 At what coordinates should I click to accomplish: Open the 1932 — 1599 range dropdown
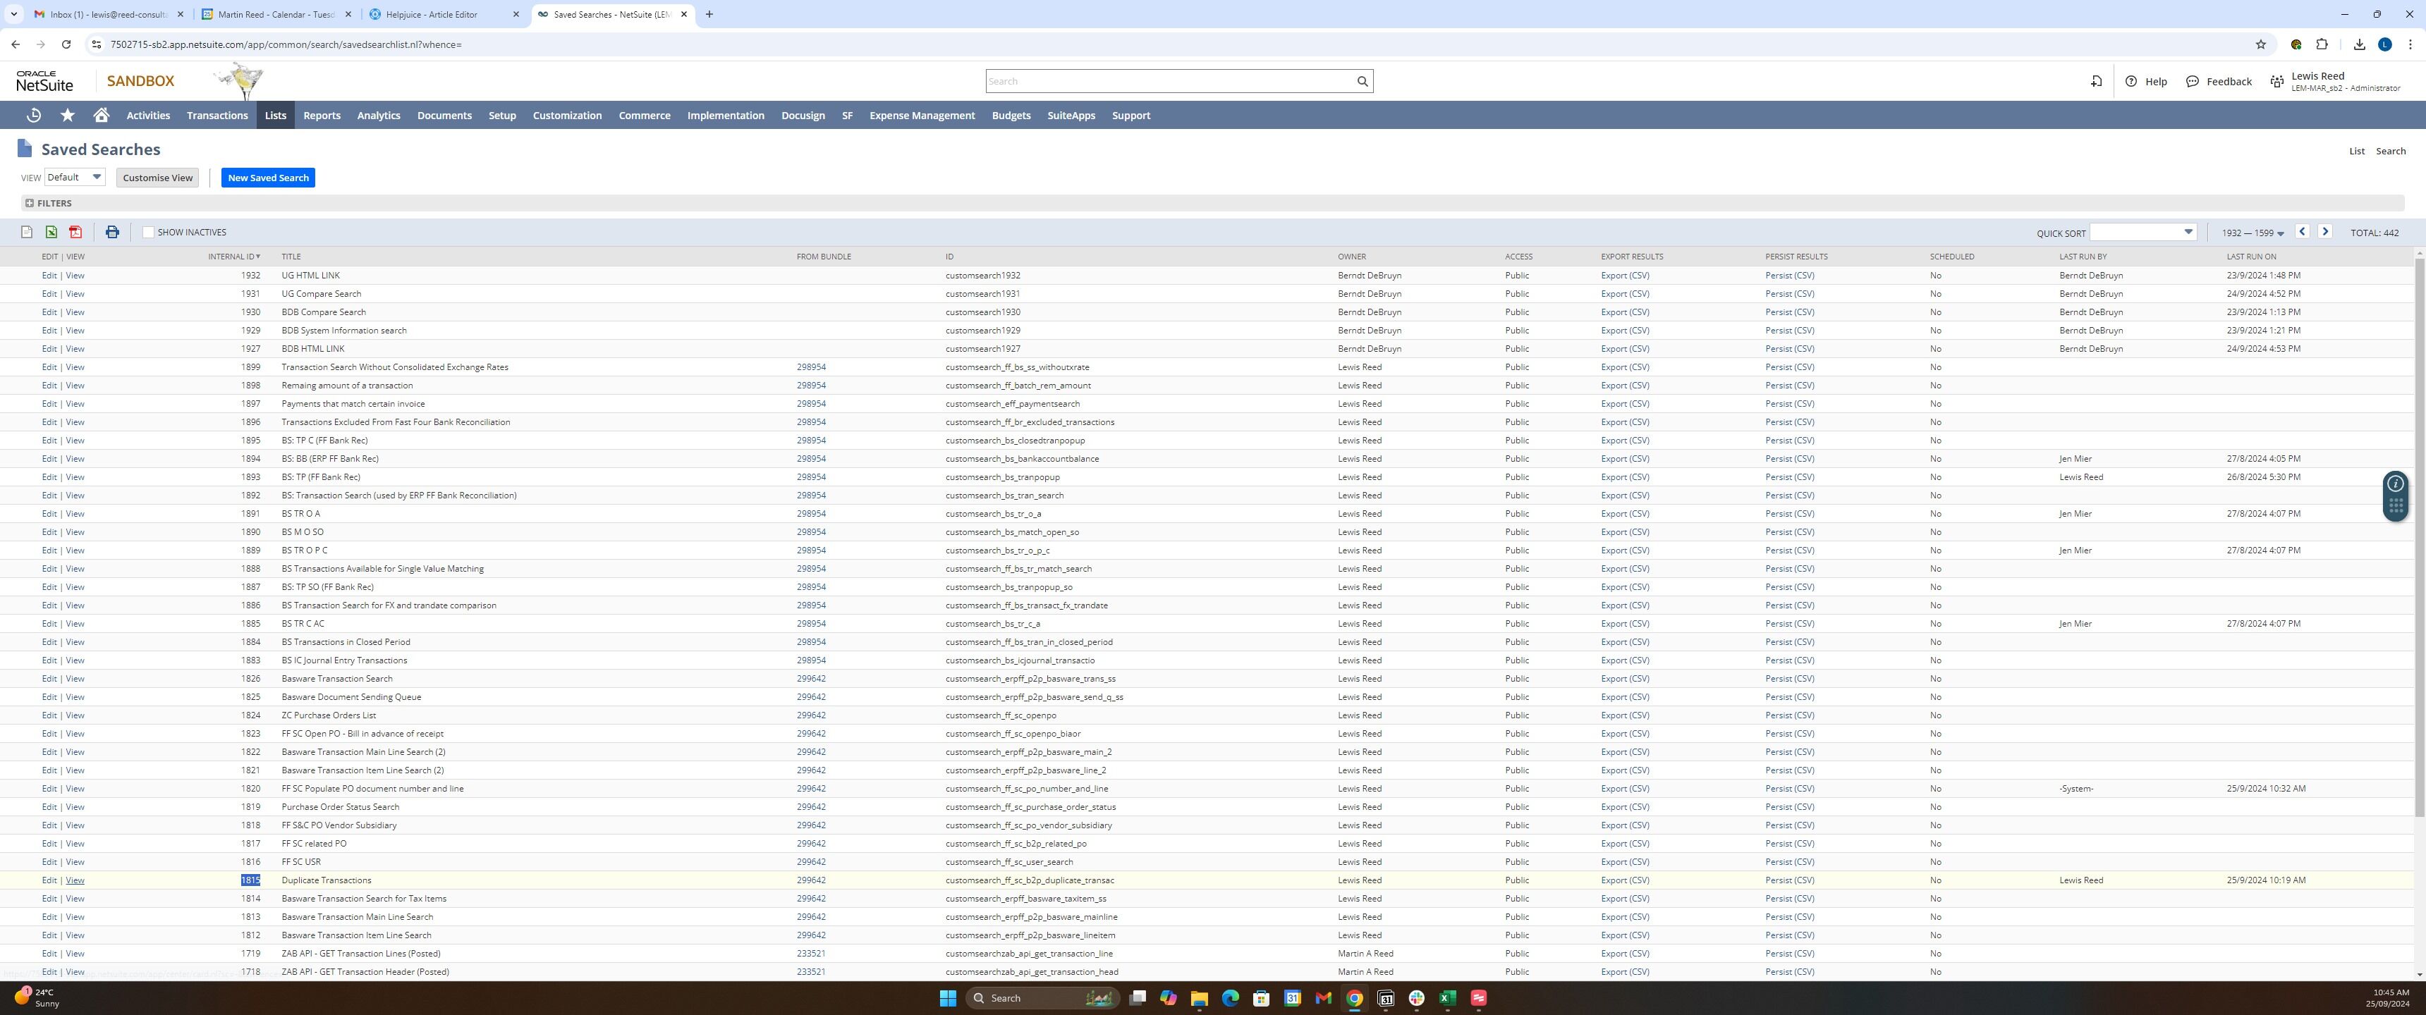(2253, 233)
